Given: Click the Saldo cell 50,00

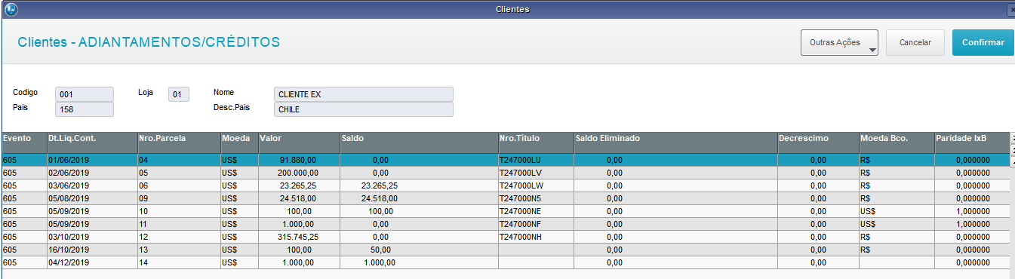Looking at the screenshot, I should pos(419,249).
